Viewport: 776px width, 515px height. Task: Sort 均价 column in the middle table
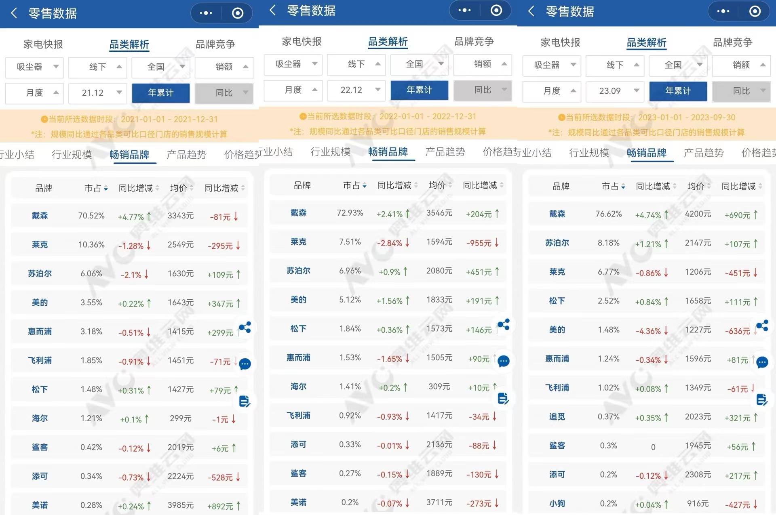coord(441,185)
